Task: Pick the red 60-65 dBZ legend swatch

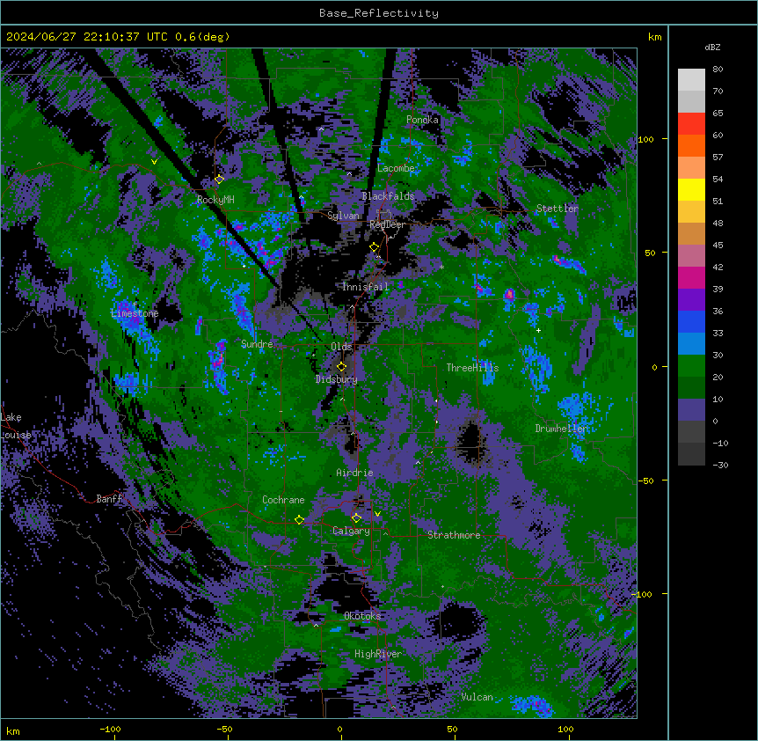Action: coord(691,124)
